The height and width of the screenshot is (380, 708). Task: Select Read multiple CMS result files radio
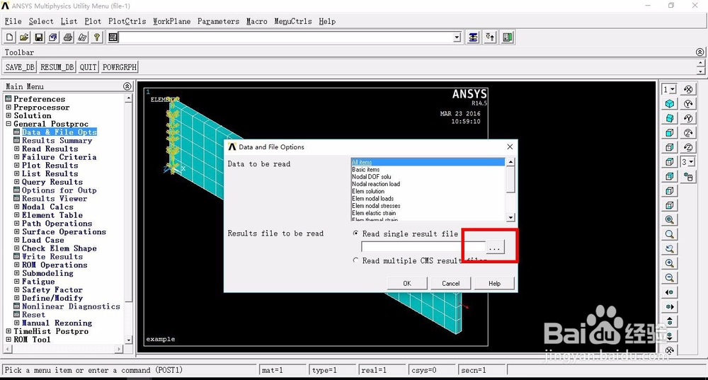tap(356, 260)
